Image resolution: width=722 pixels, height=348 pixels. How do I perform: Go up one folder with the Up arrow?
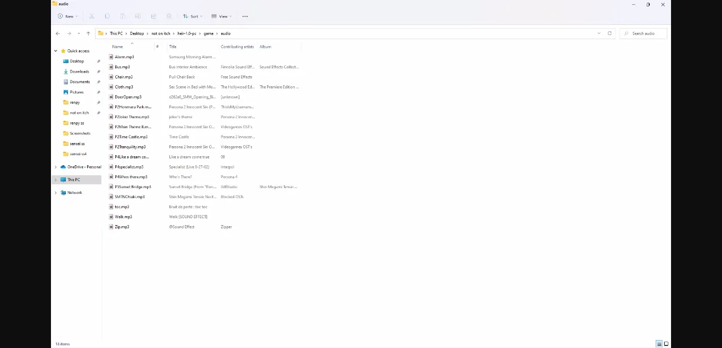point(88,33)
